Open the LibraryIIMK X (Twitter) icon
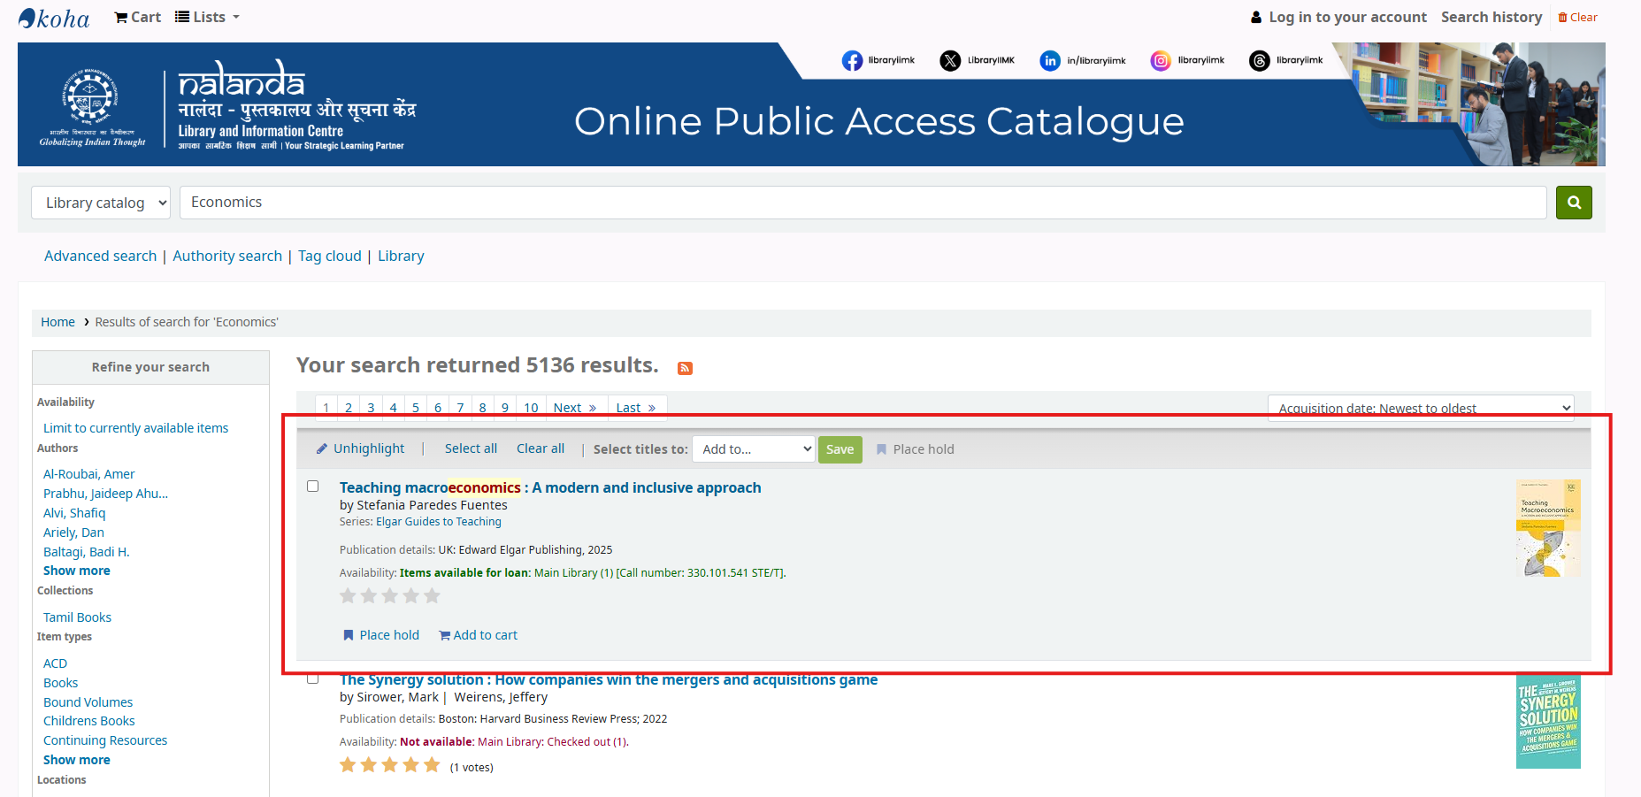This screenshot has width=1641, height=797. (950, 60)
